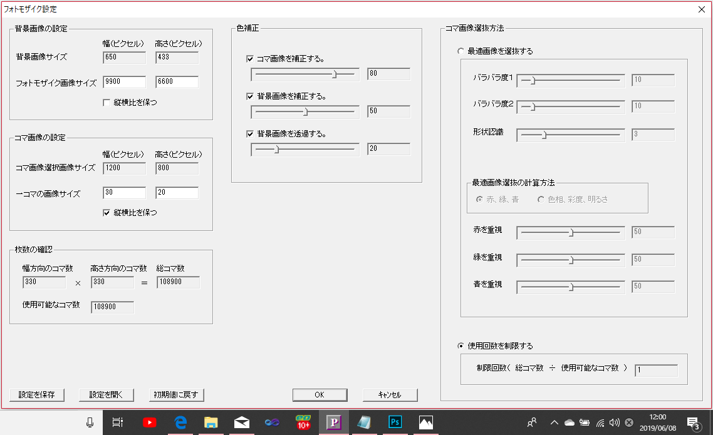Click the volume speaker tray icon

tap(615, 422)
